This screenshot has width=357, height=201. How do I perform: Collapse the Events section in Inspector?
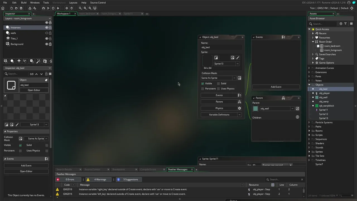(x=5, y=159)
